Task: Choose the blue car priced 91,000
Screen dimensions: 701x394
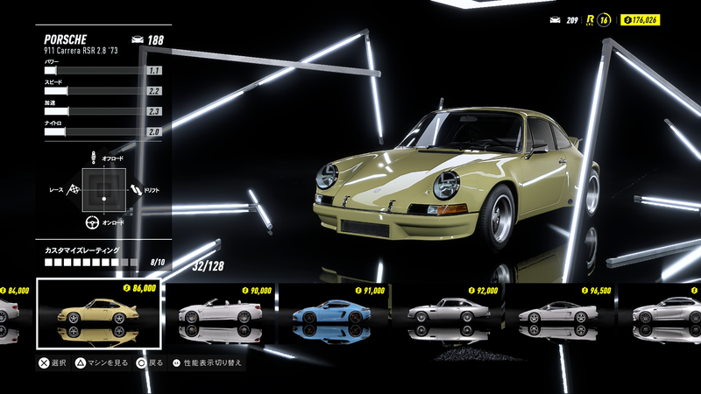Action: 333,313
